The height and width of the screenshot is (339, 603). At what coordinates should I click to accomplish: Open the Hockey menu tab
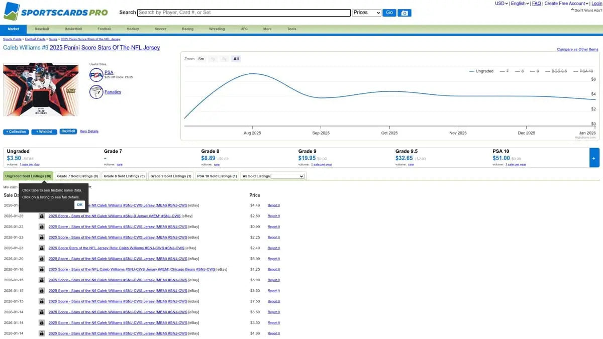(x=133, y=29)
